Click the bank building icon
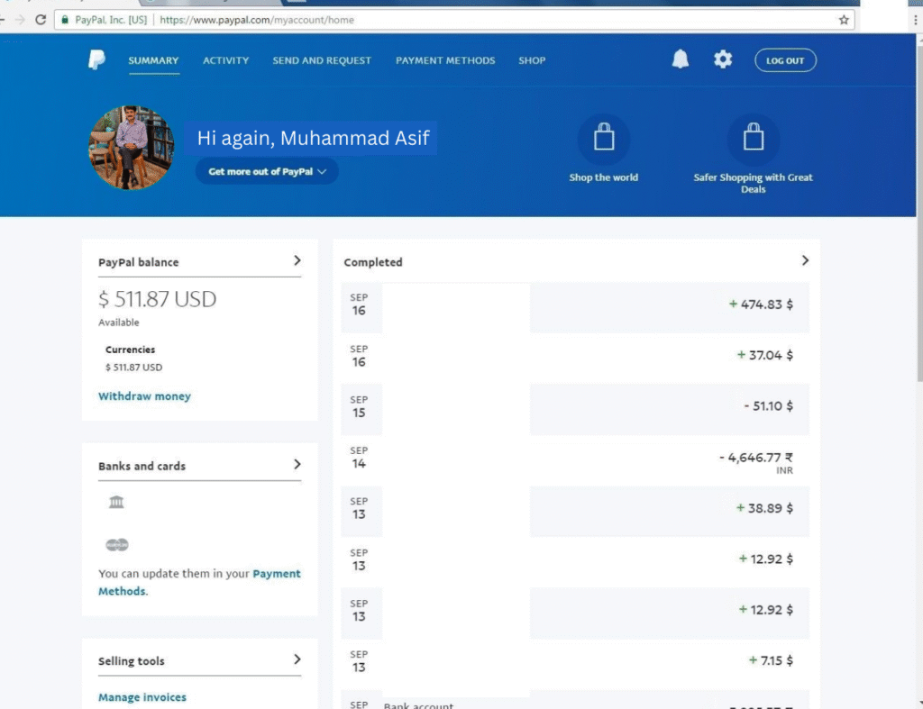 116,502
